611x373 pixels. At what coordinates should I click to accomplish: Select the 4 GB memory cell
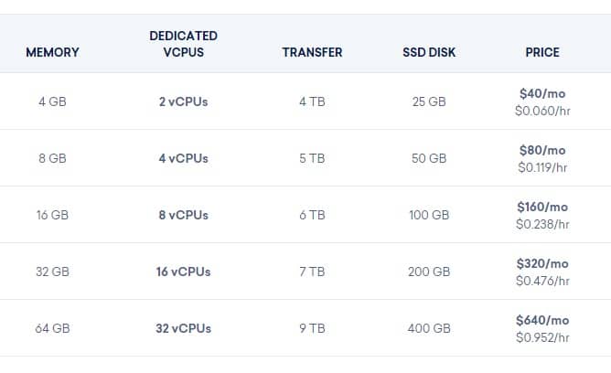(x=53, y=101)
